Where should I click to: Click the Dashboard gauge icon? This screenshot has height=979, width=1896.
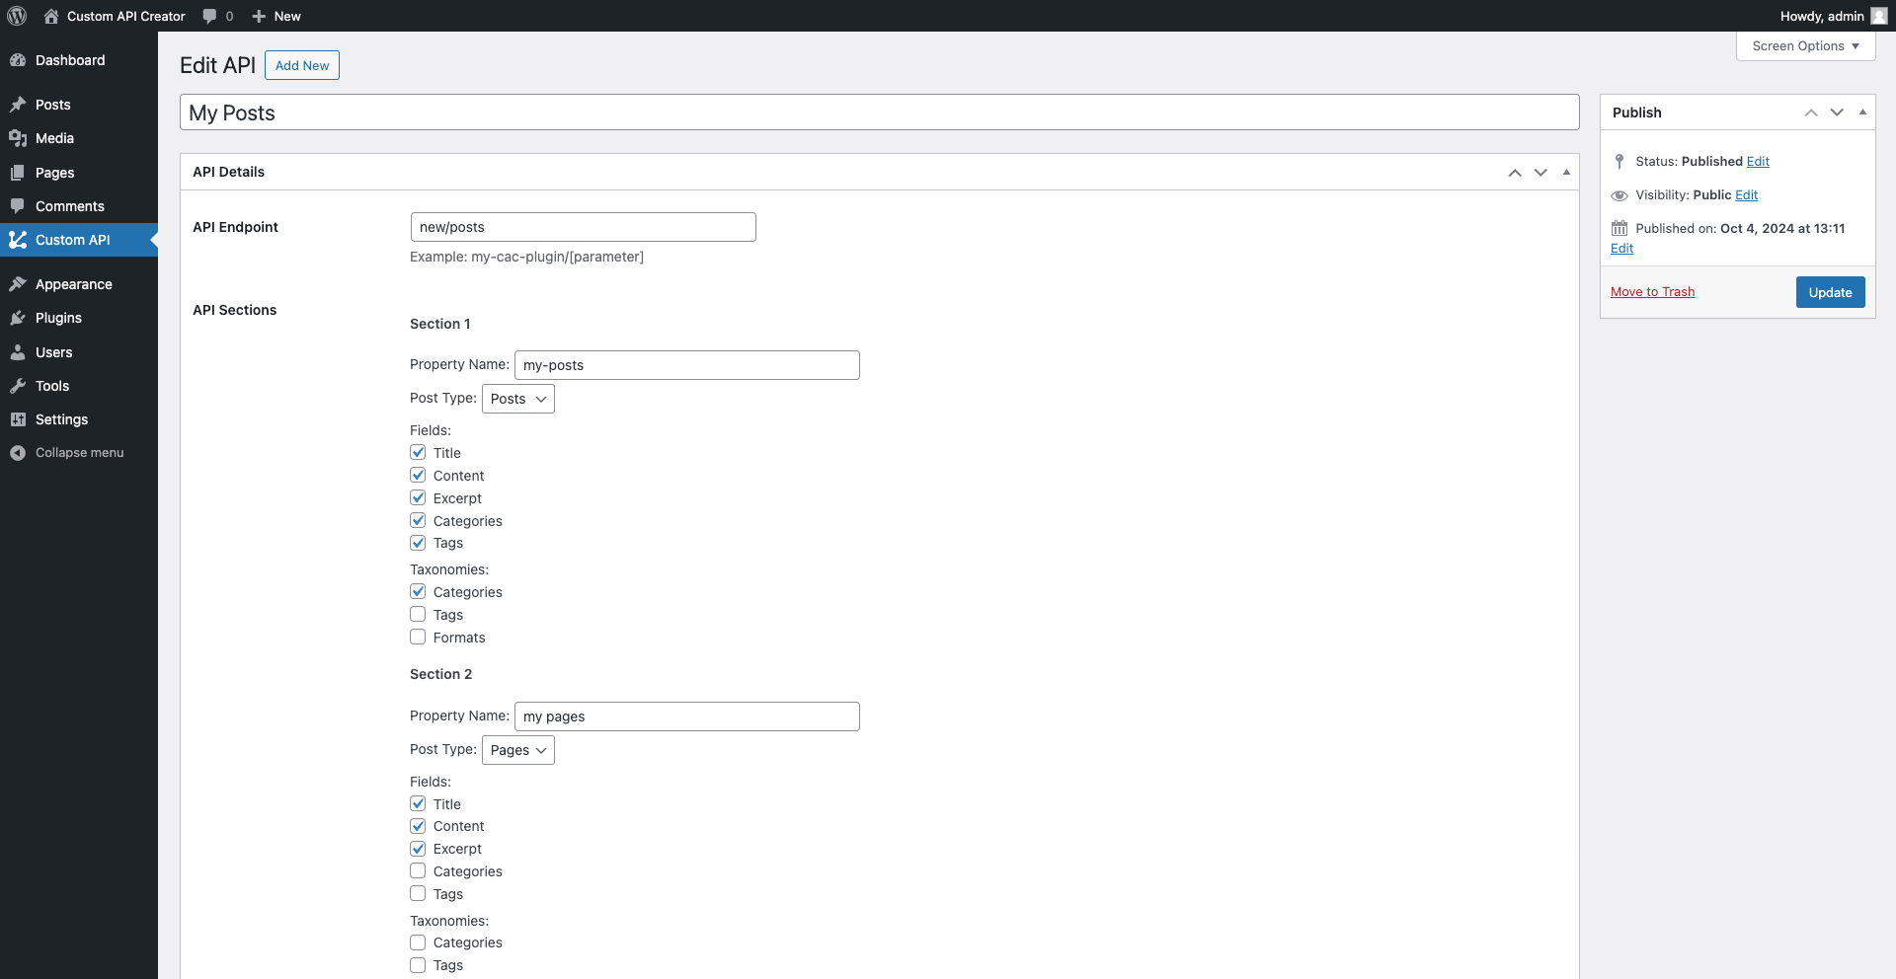[x=18, y=60]
